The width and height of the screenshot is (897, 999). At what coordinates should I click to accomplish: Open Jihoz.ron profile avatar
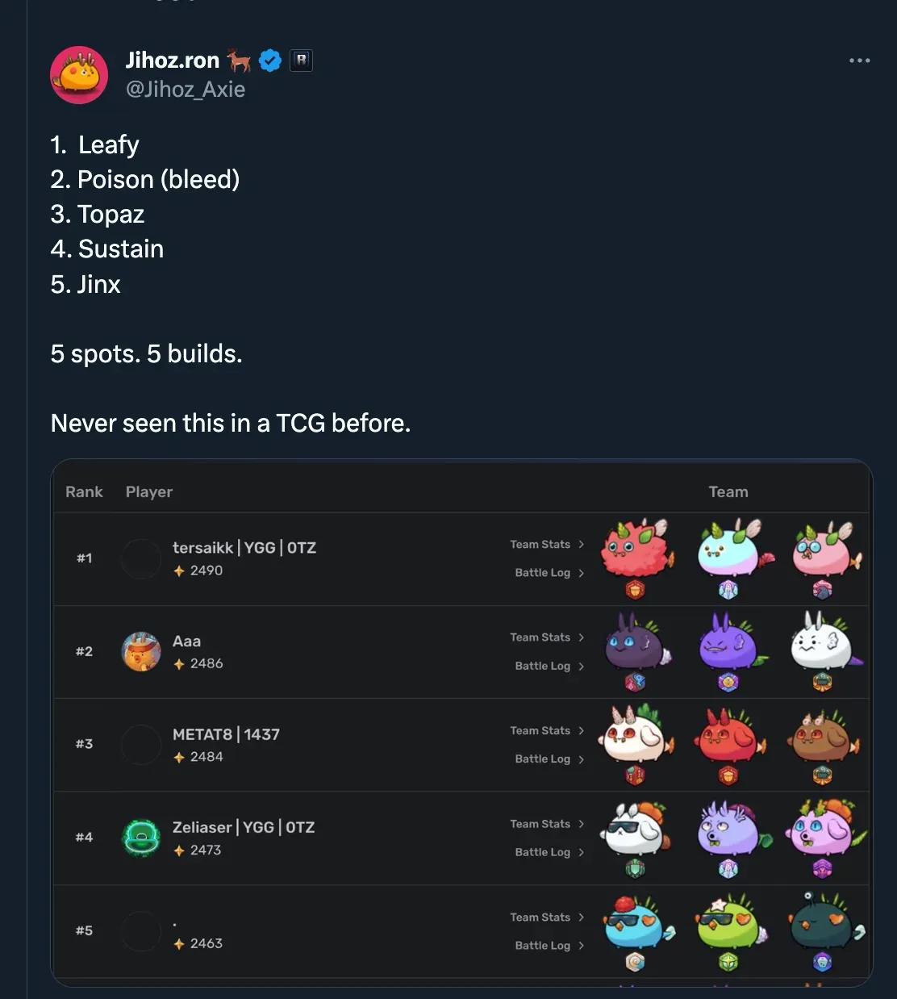coord(79,75)
